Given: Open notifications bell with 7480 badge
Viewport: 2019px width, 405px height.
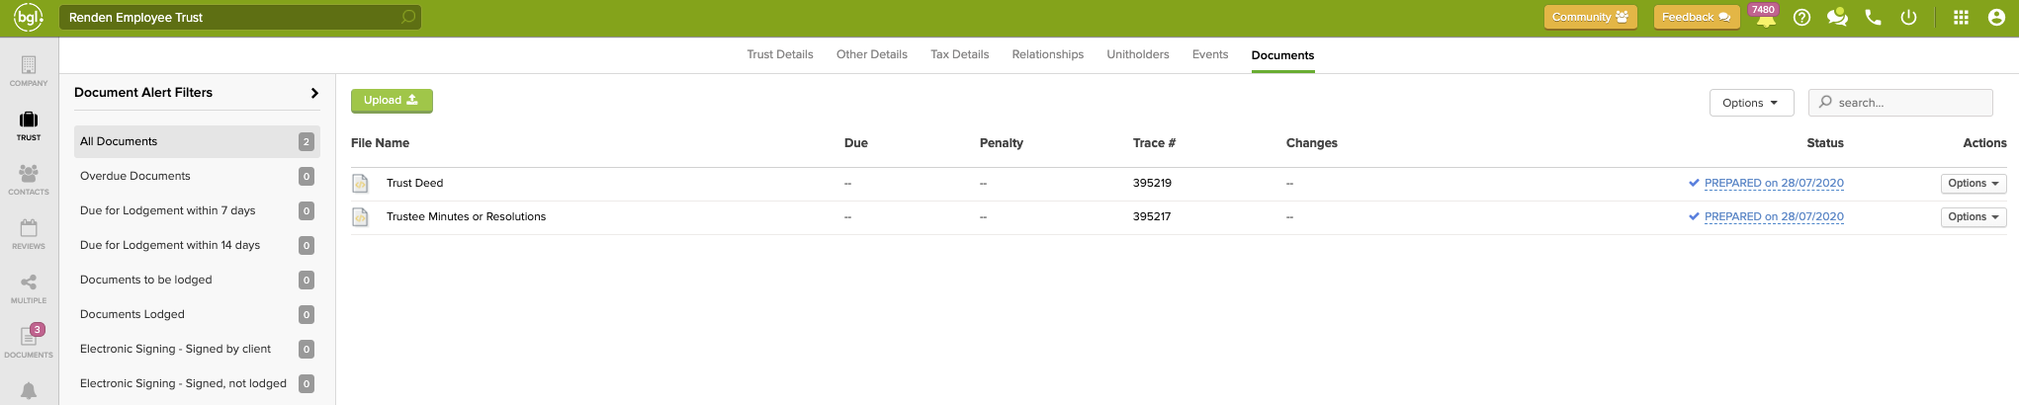Looking at the screenshot, I should [x=1765, y=18].
